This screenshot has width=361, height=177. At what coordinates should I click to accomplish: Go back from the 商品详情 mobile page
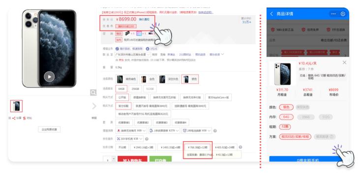[x=271, y=14]
